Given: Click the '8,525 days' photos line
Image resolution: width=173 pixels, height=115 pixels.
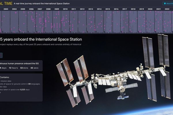Looking at the screenshot, I should coord(15,90).
